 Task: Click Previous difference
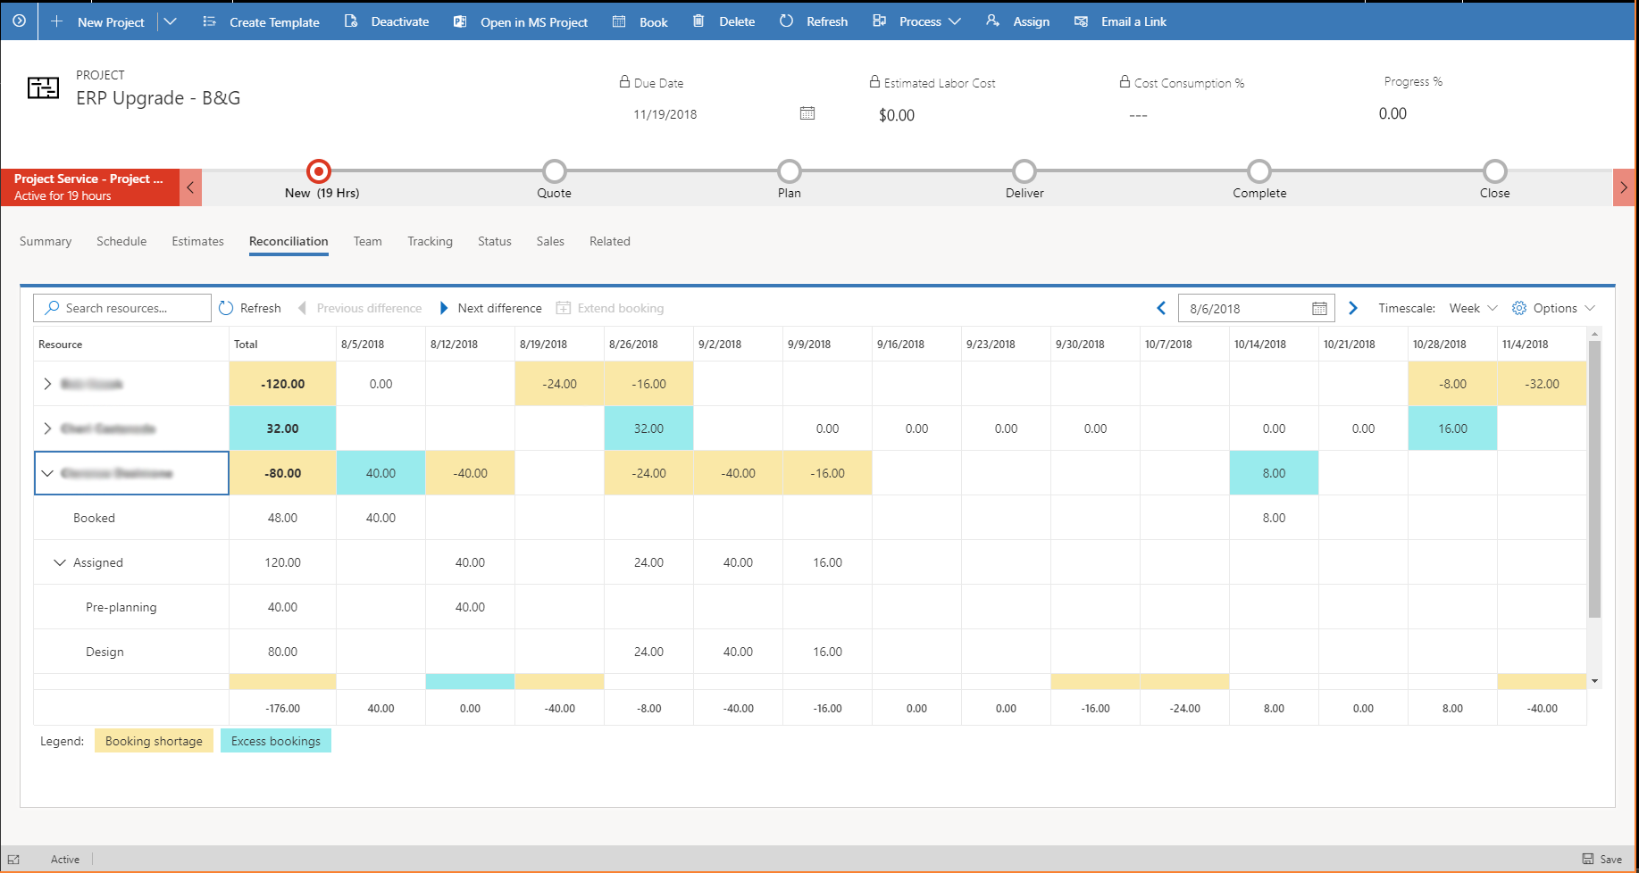coord(359,308)
